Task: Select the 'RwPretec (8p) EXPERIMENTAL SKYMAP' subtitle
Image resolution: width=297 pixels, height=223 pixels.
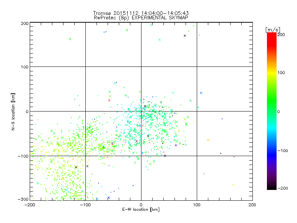Action: (x=141, y=18)
